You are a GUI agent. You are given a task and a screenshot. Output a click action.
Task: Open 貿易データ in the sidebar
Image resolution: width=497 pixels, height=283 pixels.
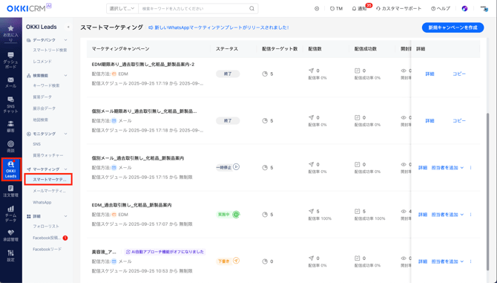click(x=42, y=97)
